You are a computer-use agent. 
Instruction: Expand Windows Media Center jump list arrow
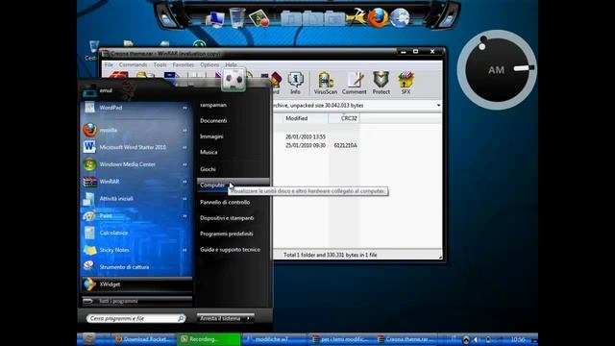pos(184,164)
